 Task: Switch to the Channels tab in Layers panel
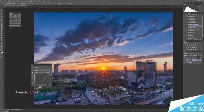[188, 52]
